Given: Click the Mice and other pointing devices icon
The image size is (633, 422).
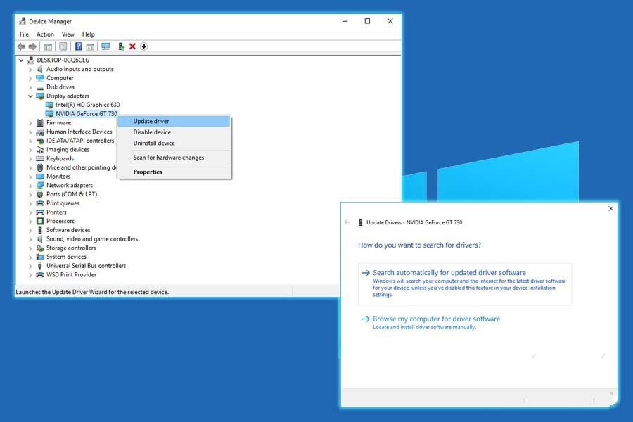Looking at the screenshot, I should pyautogui.click(x=40, y=167).
